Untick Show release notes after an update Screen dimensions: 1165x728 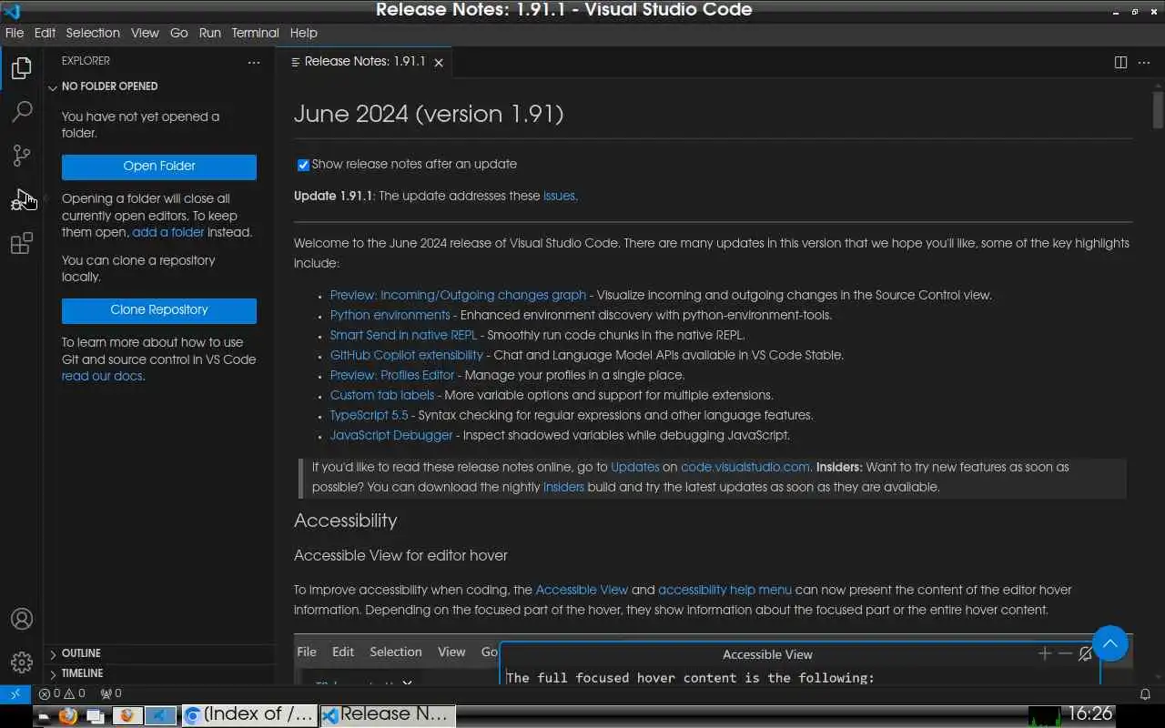[x=303, y=165]
